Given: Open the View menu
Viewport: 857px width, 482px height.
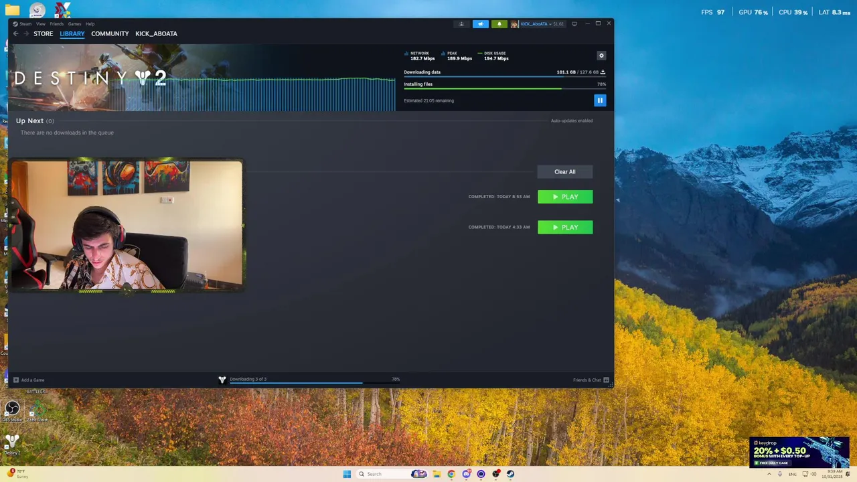Looking at the screenshot, I should point(41,24).
